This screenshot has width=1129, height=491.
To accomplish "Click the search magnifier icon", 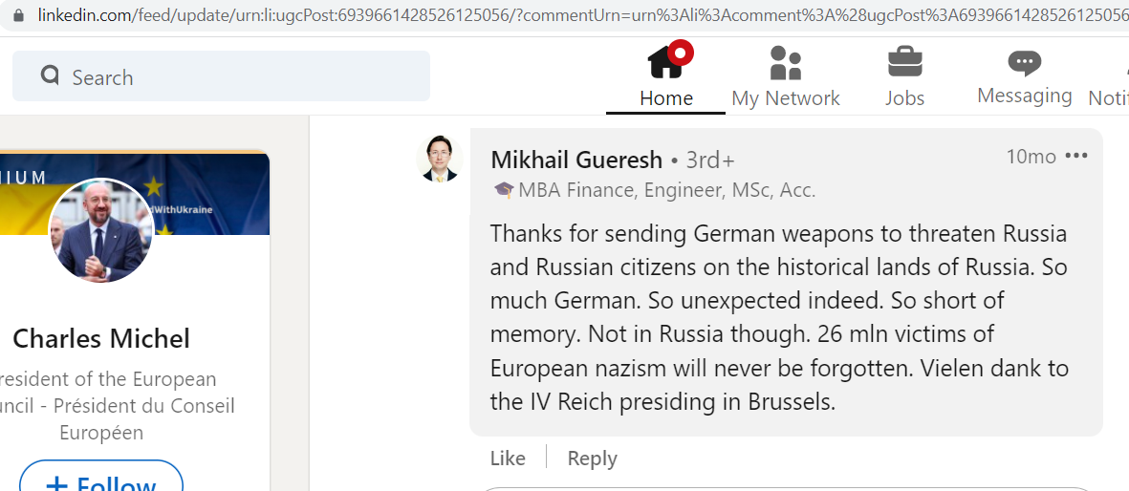I will 51,75.
